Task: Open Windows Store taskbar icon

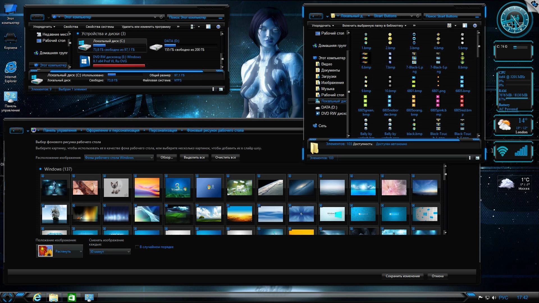Action: (72, 297)
